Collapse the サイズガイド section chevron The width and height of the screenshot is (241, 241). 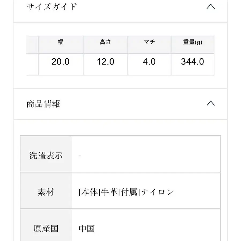(211, 6)
